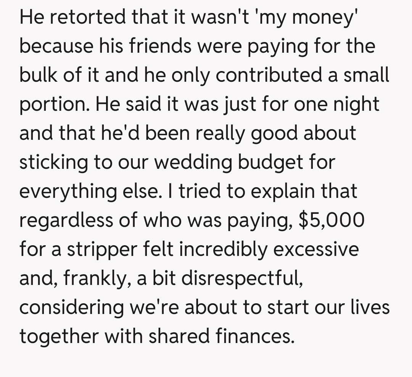Click the word 'retorted' in the first line

pyautogui.click(x=79, y=18)
